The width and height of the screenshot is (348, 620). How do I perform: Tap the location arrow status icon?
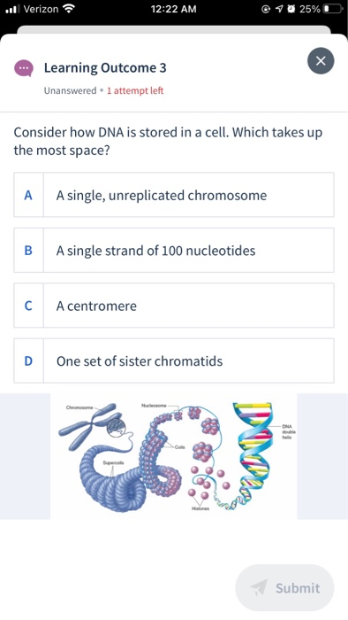[279, 9]
